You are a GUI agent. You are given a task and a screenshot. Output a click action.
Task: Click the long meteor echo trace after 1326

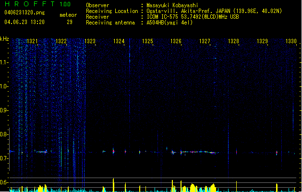[199, 152]
